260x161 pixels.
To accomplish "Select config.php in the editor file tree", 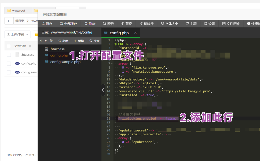I will click(59, 55).
